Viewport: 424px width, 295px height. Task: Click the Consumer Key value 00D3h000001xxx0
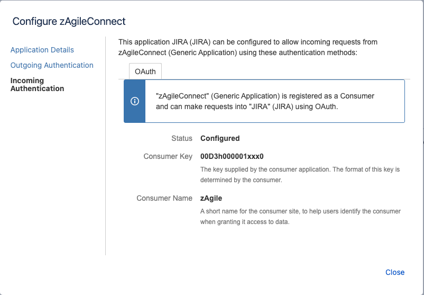(x=232, y=157)
